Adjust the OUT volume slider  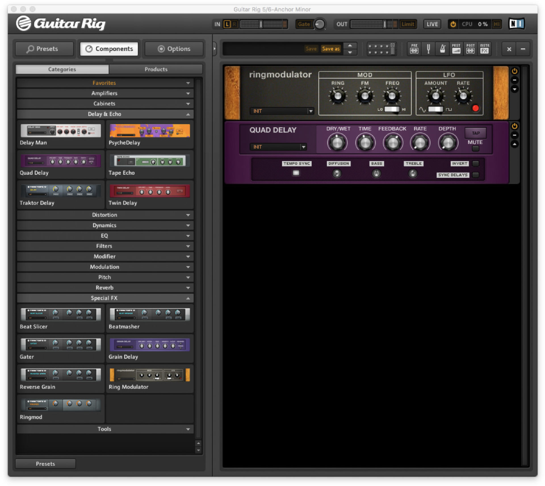(x=385, y=24)
